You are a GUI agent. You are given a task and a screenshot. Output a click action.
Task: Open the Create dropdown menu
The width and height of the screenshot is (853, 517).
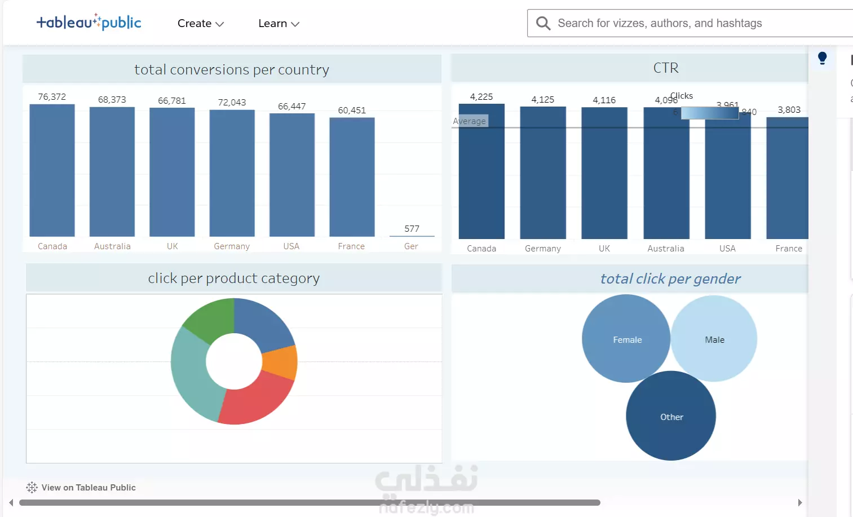[201, 24]
